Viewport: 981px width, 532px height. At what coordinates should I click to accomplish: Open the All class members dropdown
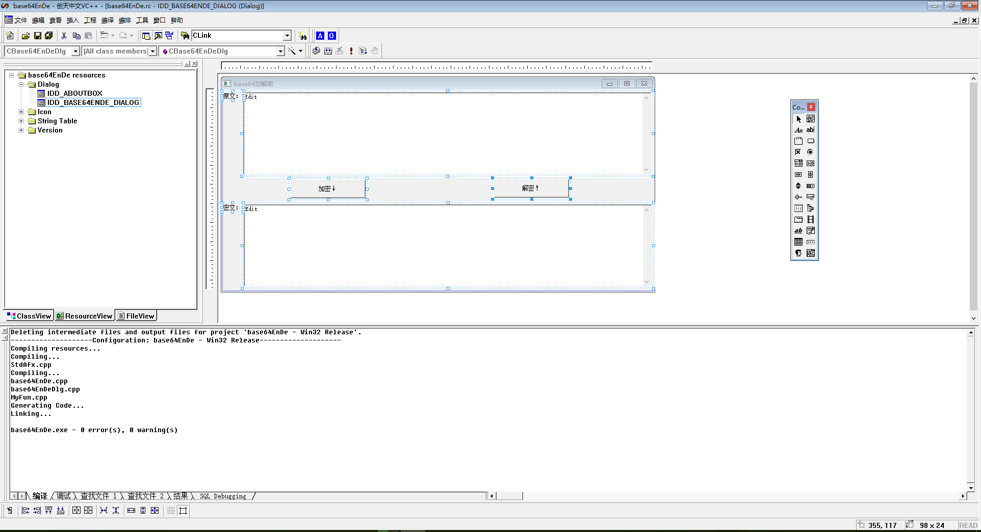coord(152,51)
